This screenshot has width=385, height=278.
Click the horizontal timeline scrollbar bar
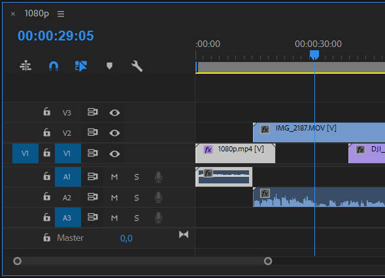tap(142, 261)
